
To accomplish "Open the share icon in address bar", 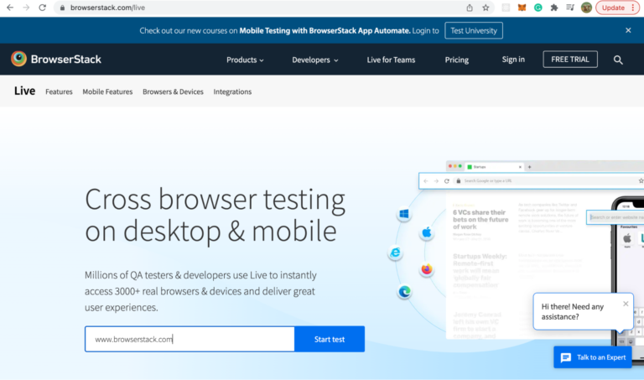I will [470, 8].
